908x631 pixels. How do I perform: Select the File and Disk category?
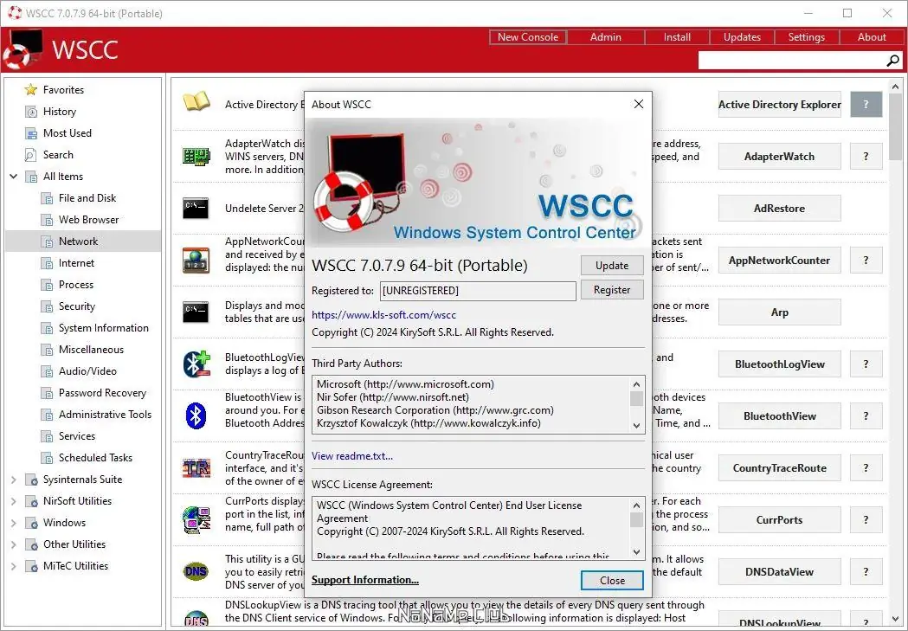pyautogui.click(x=87, y=198)
